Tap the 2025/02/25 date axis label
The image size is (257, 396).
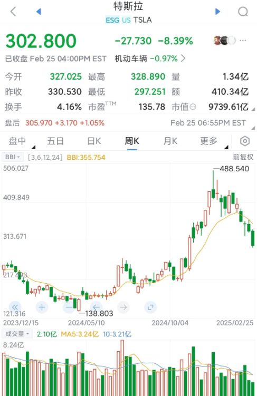235,323
